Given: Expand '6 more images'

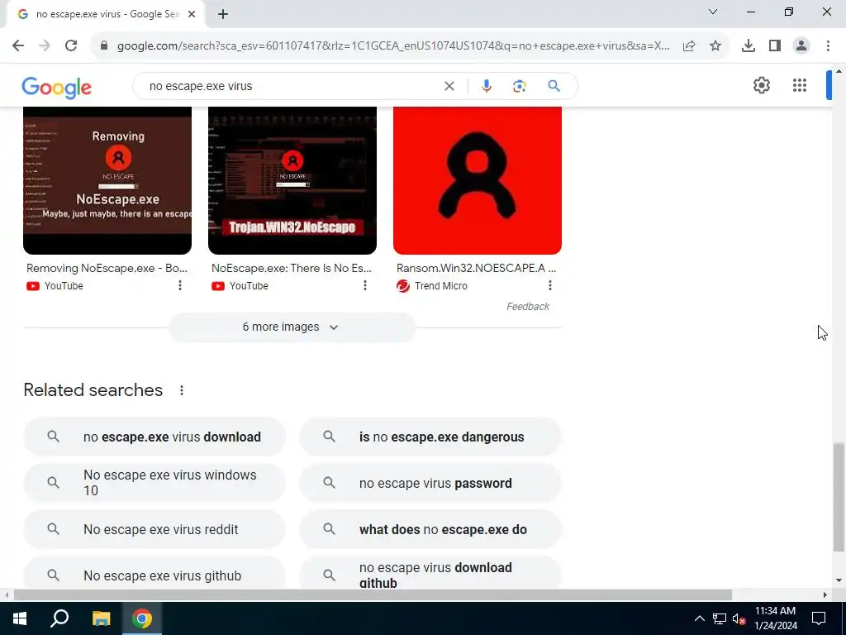Looking at the screenshot, I should point(292,327).
